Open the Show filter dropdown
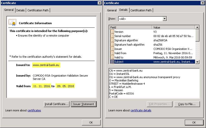206x128 pixels. [164, 19]
